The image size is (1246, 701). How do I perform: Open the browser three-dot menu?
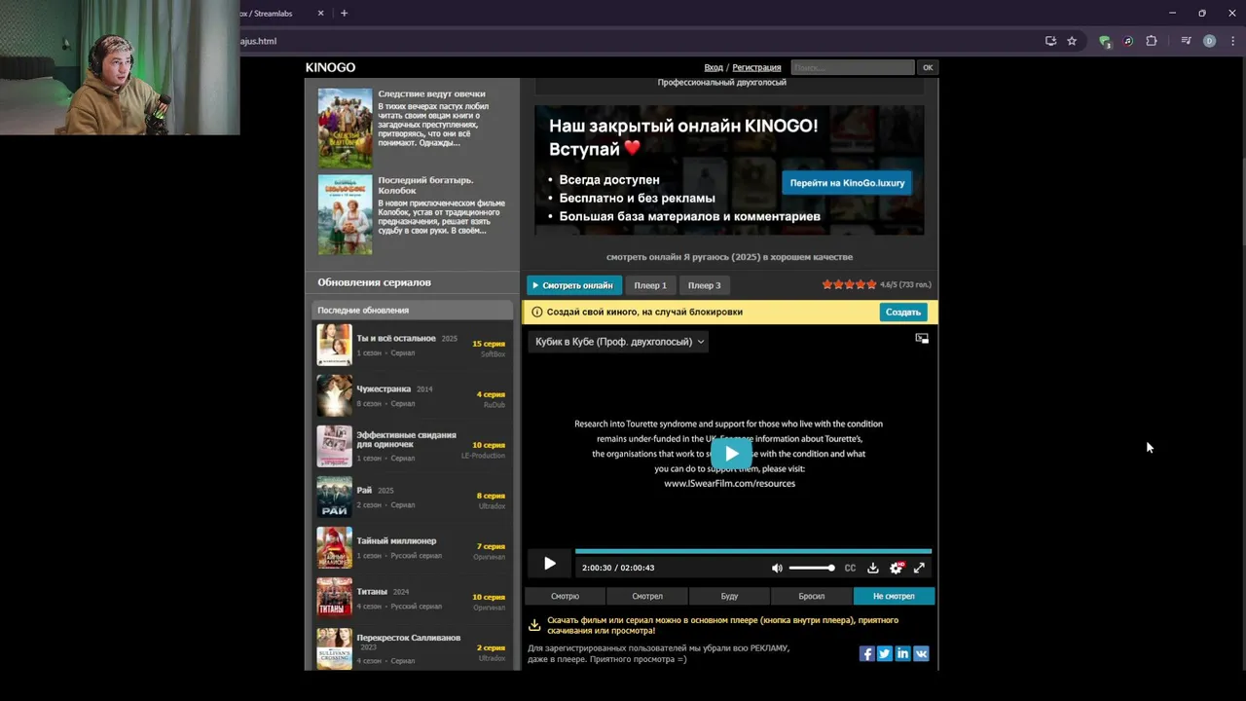pyautogui.click(x=1232, y=41)
